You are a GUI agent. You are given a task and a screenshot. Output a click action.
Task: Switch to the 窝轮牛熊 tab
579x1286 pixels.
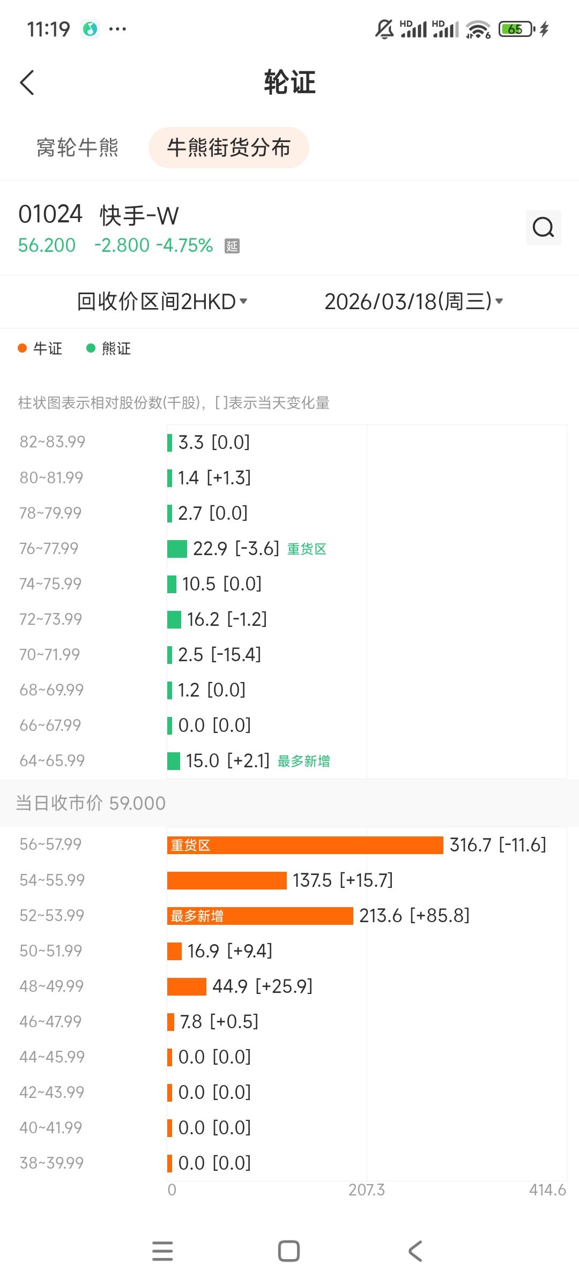coord(78,147)
